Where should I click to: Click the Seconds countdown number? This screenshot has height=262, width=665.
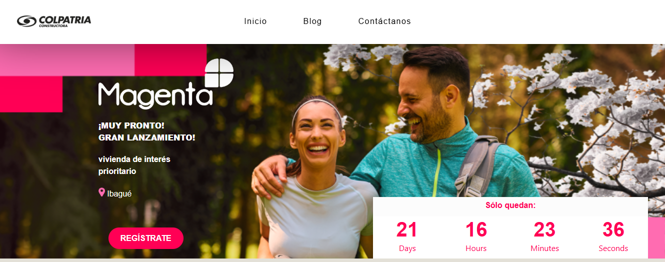click(x=613, y=230)
